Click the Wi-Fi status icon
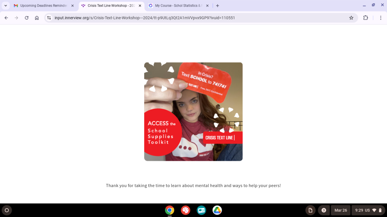This screenshot has width=387, height=217. pos(374,210)
